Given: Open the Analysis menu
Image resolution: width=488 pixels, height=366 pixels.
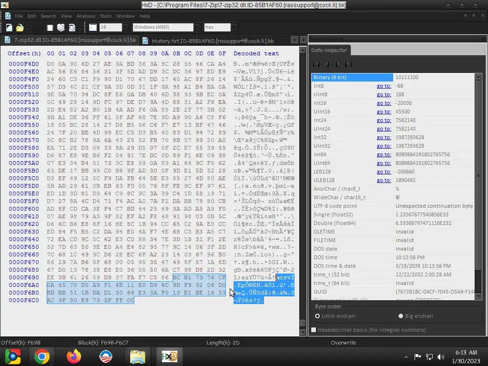Looking at the screenshot, I should [86, 16].
